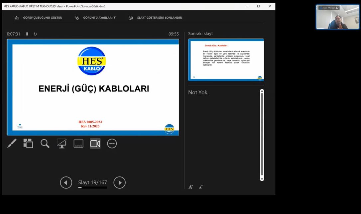Click the HES KABLO logo on slide
This screenshot has width=361, height=214.
click(92, 61)
